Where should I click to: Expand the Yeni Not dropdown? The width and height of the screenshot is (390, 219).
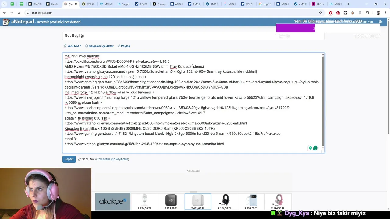pyautogui.click(x=73, y=46)
